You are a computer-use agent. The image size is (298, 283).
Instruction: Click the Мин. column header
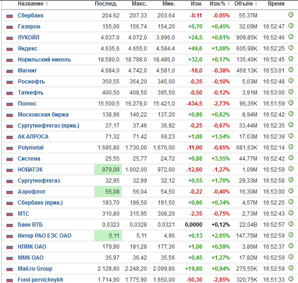click(x=168, y=4)
